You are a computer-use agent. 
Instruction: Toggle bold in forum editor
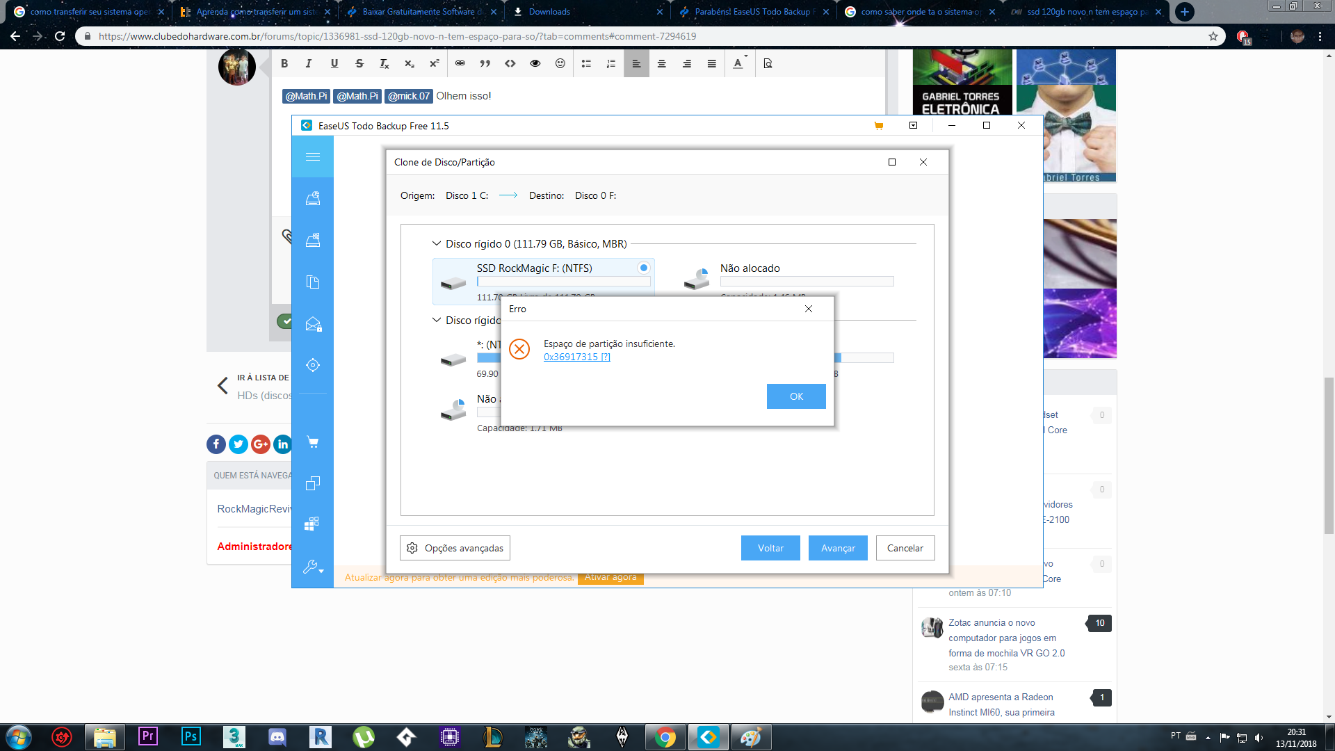click(x=284, y=63)
